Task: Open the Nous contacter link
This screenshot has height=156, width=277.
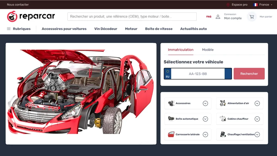Action: point(18,5)
